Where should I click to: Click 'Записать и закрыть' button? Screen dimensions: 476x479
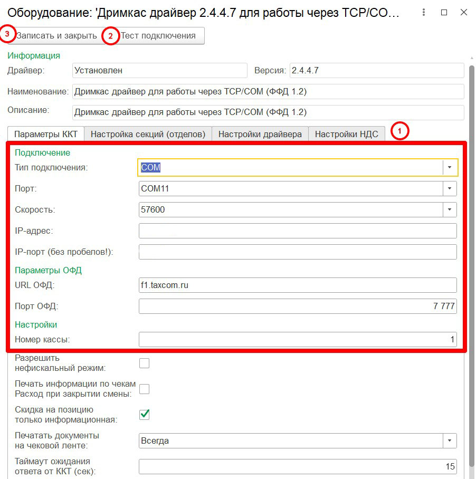point(56,36)
